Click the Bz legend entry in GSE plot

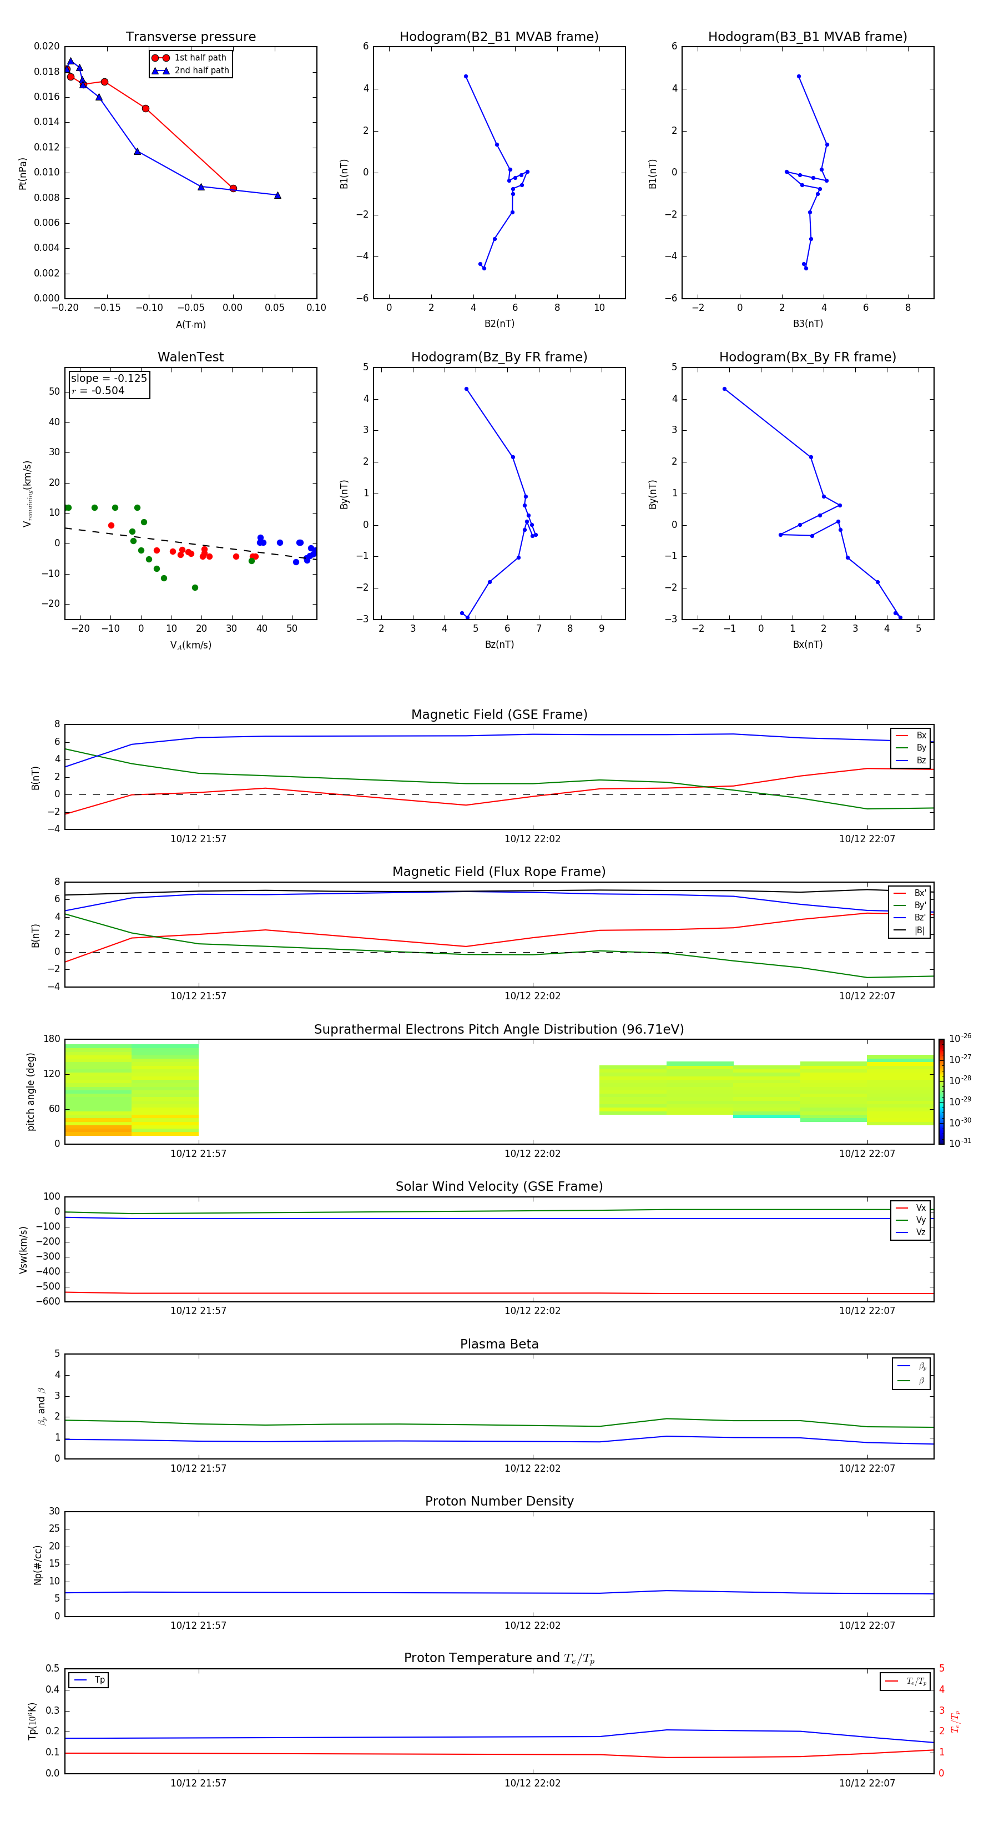911,760
